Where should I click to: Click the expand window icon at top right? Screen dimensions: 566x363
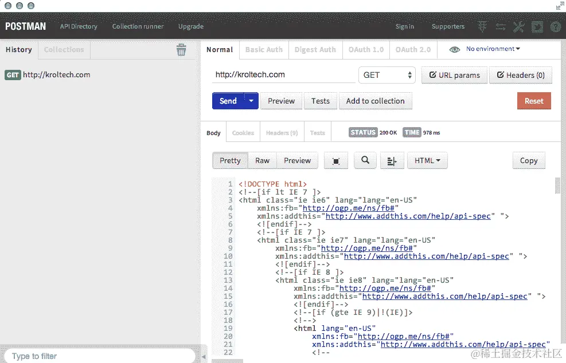tap(560, 5)
